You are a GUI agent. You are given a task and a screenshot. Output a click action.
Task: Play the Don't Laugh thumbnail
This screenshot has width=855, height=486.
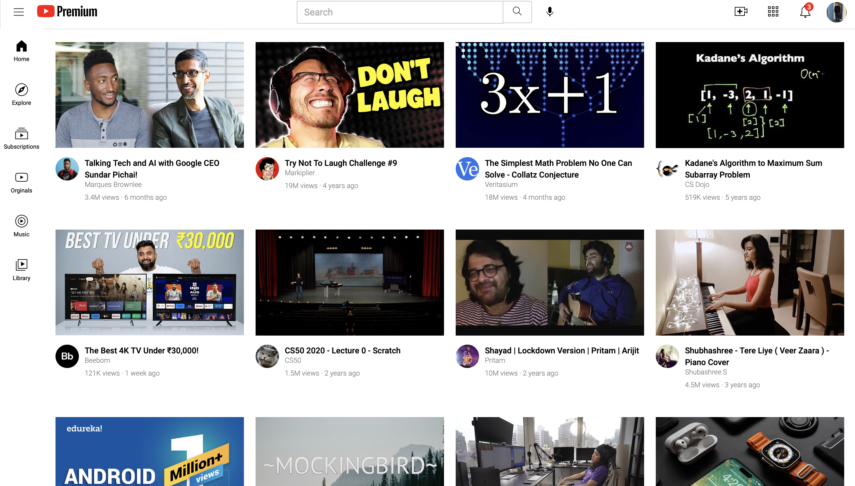pos(350,95)
